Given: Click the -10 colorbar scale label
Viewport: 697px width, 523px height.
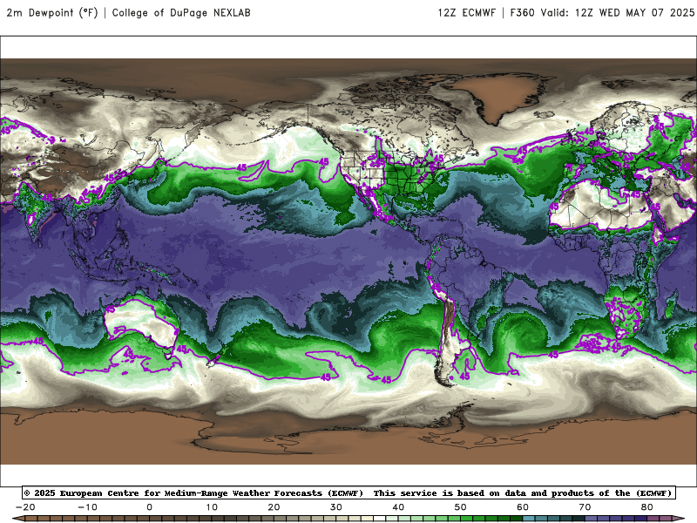Looking at the screenshot, I should click(87, 507).
